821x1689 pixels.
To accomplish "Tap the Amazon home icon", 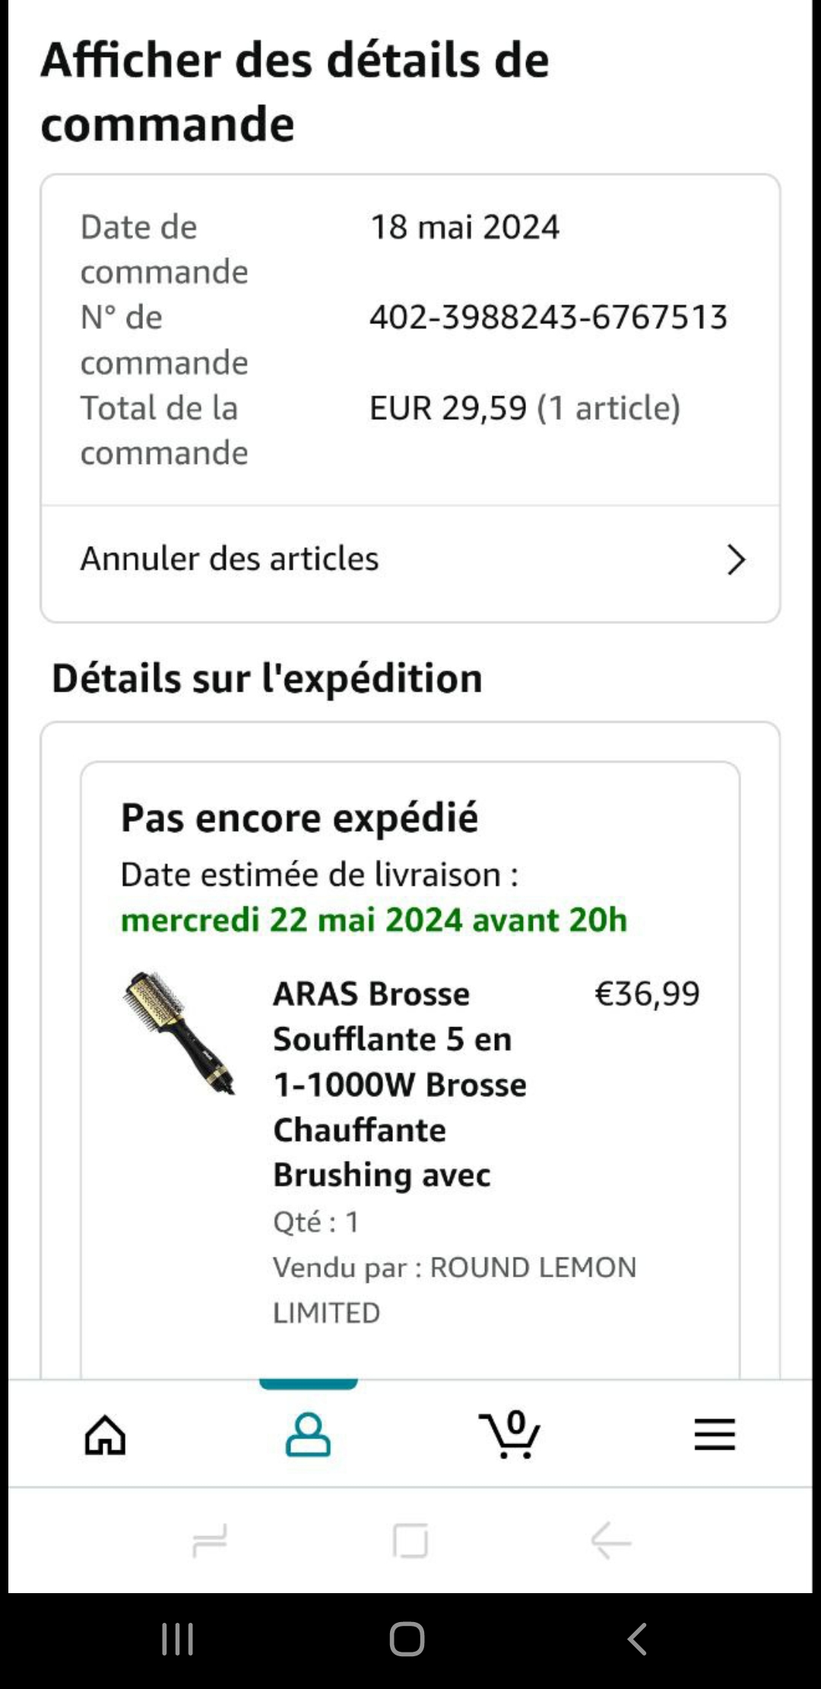I will click(105, 1435).
